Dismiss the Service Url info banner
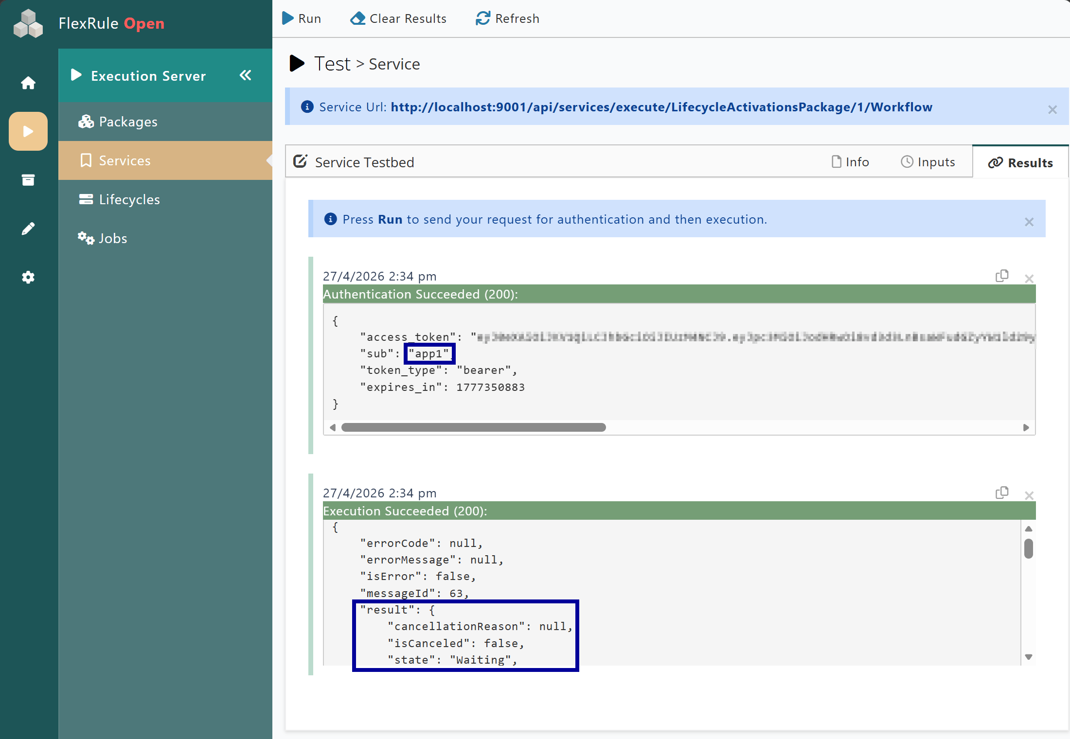 (x=1052, y=109)
